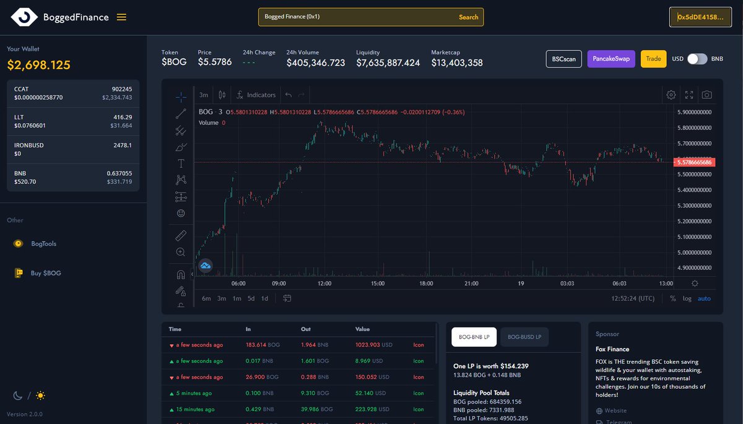Toggle auto scale on chart

[x=705, y=298]
